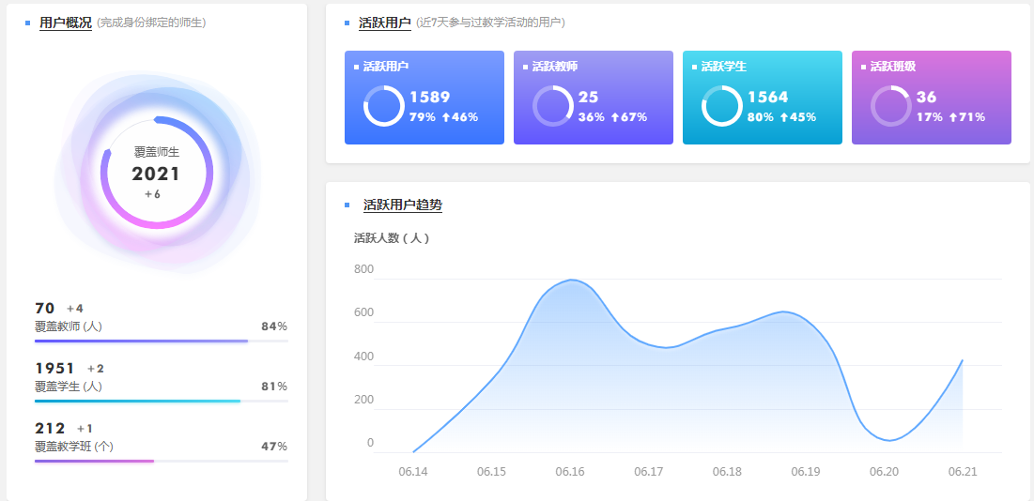Click the 2021 total in donut center
1034x501 pixels.
[156, 174]
